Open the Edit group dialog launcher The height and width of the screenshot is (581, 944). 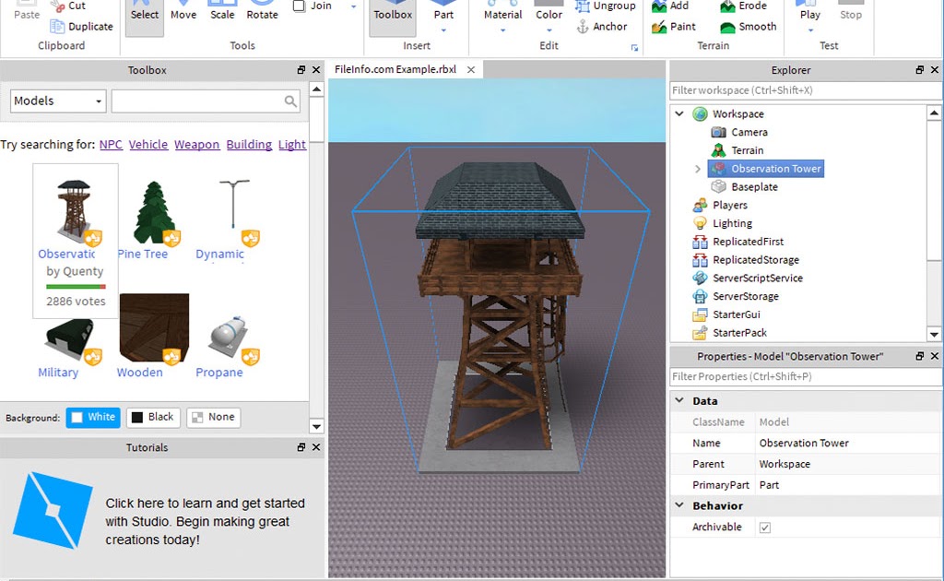[634, 48]
